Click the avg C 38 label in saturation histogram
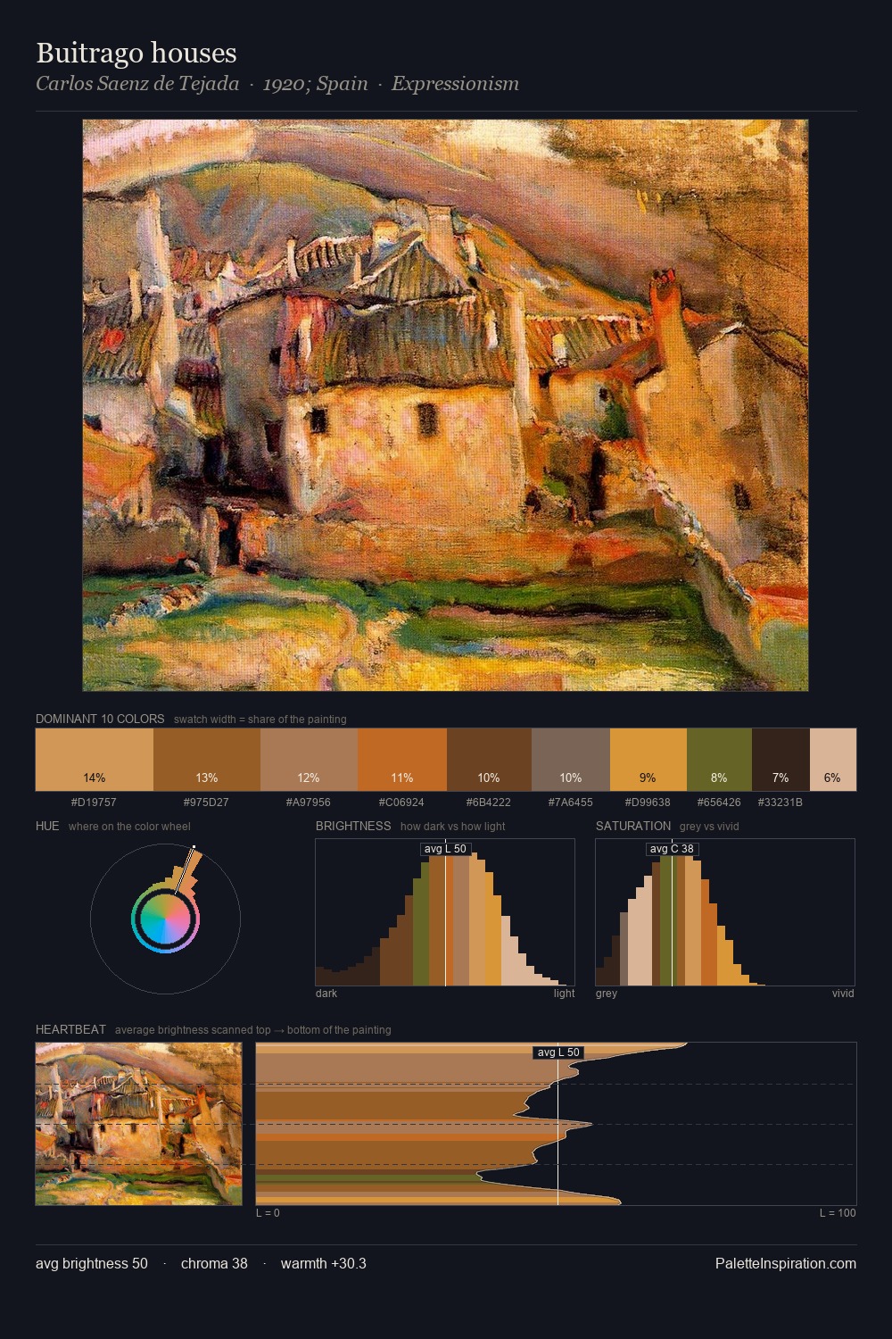The width and height of the screenshot is (892, 1339). tap(672, 849)
